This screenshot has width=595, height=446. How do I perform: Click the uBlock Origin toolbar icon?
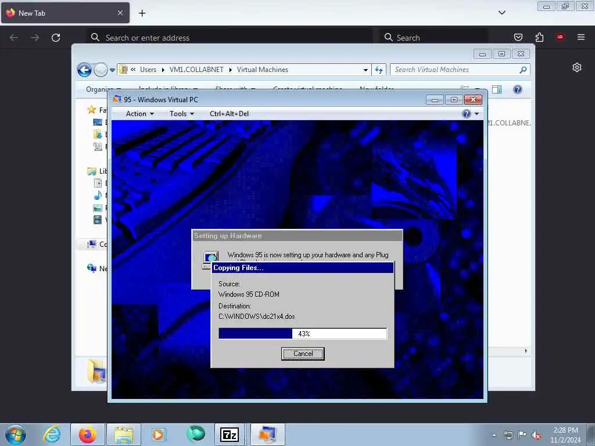pyautogui.click(x=560, y=37)
